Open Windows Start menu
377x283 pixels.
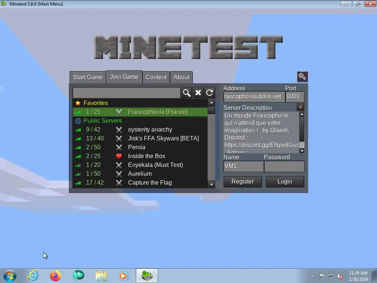coord(10,276)
